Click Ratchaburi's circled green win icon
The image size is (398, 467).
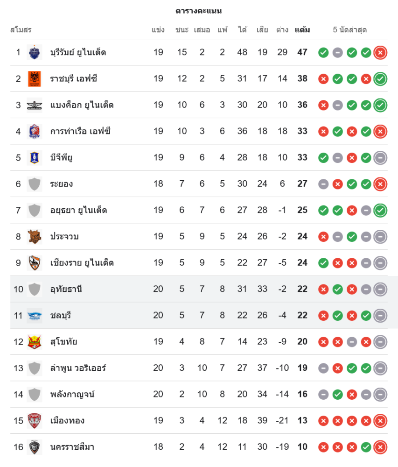(380, 78)
